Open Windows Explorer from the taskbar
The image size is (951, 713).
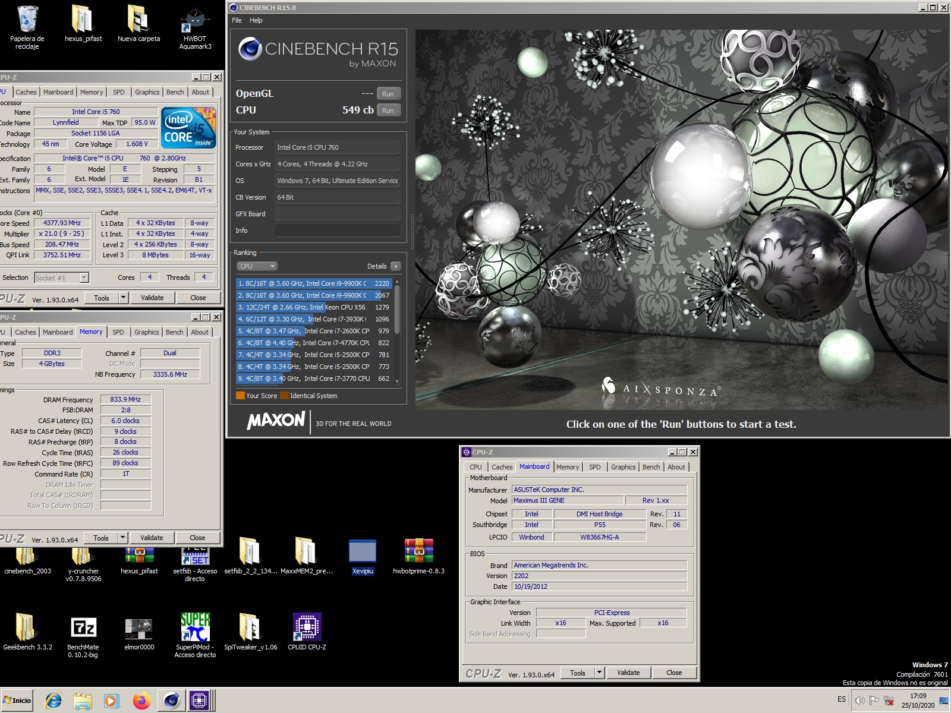[83, 701]
